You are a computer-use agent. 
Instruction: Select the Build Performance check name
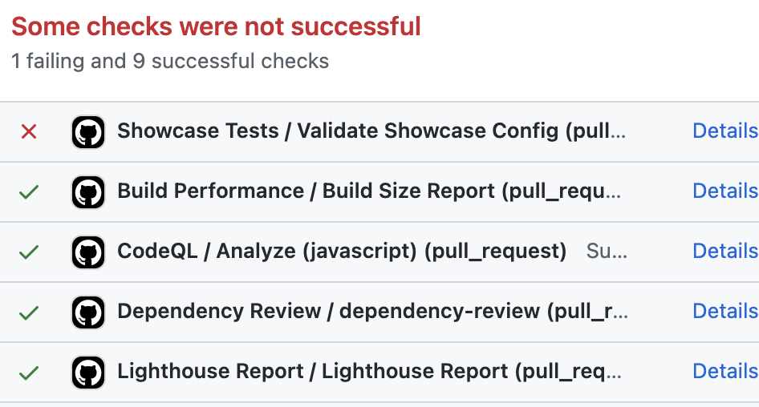tap(369, 191)
